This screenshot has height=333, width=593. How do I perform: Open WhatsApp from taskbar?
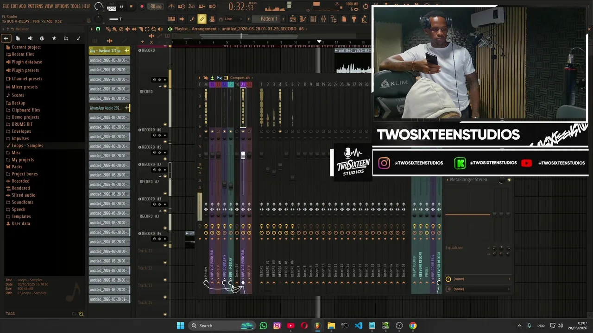(264, 326)
